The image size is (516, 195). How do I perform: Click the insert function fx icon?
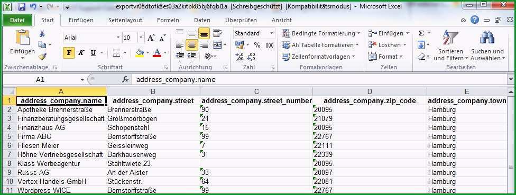tap(125, 80)
